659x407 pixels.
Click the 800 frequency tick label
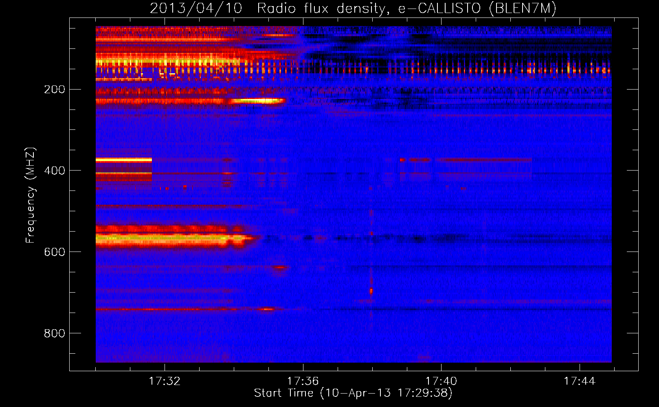coord(55,333)
